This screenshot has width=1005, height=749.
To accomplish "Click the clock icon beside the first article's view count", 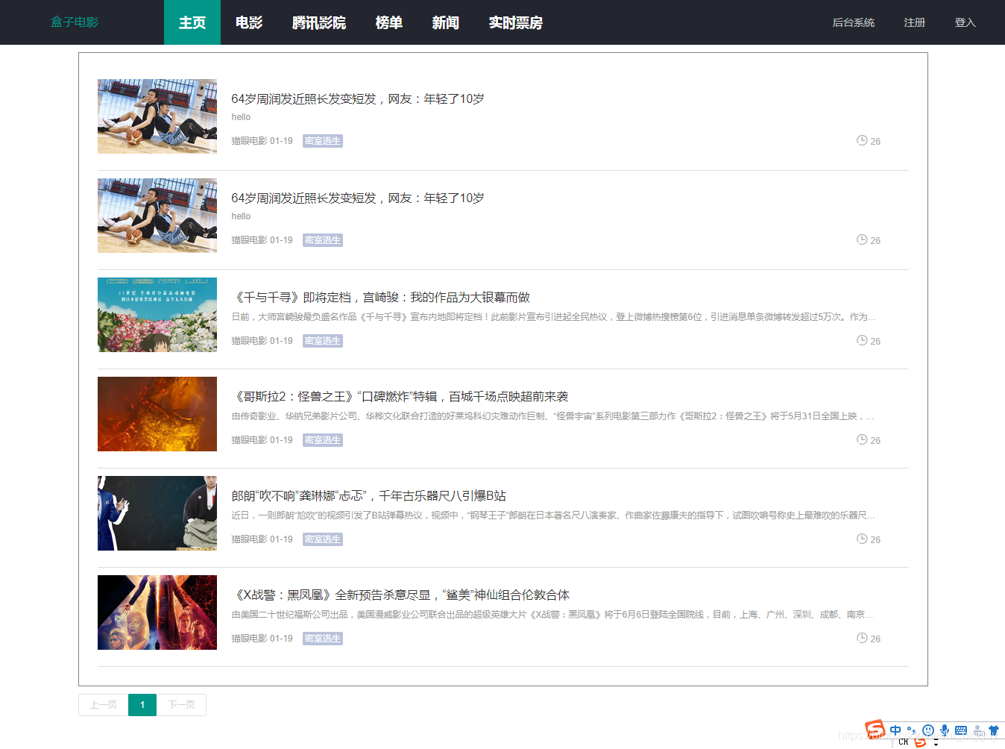I will point(861,140).
